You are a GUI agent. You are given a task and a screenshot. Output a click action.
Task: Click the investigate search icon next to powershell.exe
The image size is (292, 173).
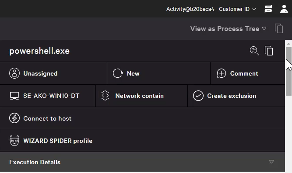click(254, 51)
